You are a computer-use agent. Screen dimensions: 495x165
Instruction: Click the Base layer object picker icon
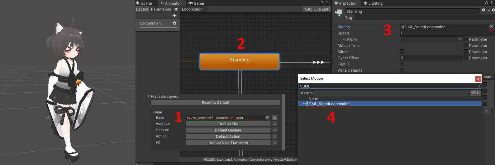coord(268,118)
